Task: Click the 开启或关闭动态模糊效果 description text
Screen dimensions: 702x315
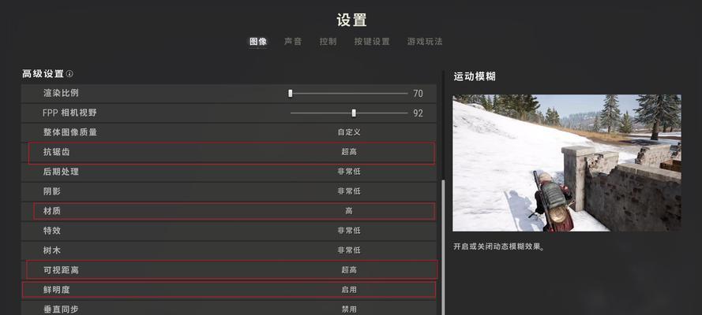Action: point(499,246)
